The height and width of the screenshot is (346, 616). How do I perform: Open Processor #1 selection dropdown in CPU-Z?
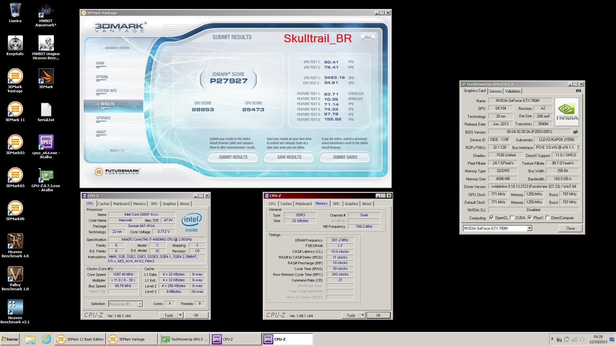click(140, 304)
